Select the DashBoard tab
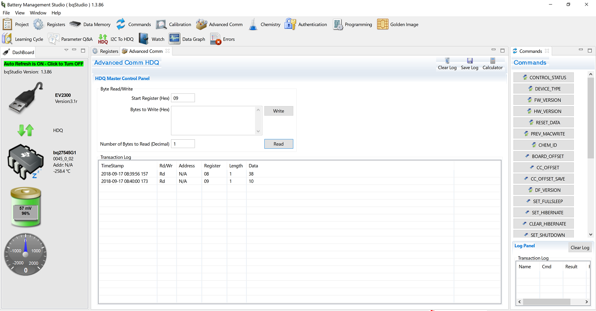596x311 pixels. 19,52
